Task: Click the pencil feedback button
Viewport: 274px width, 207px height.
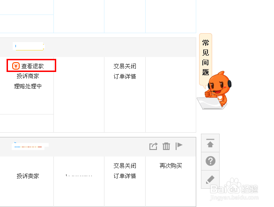Action: tap(210, 179)
